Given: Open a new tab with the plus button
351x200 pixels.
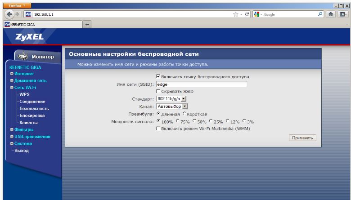Looking at the screenshot, I should pyautogui.click(x=87, y=25).
